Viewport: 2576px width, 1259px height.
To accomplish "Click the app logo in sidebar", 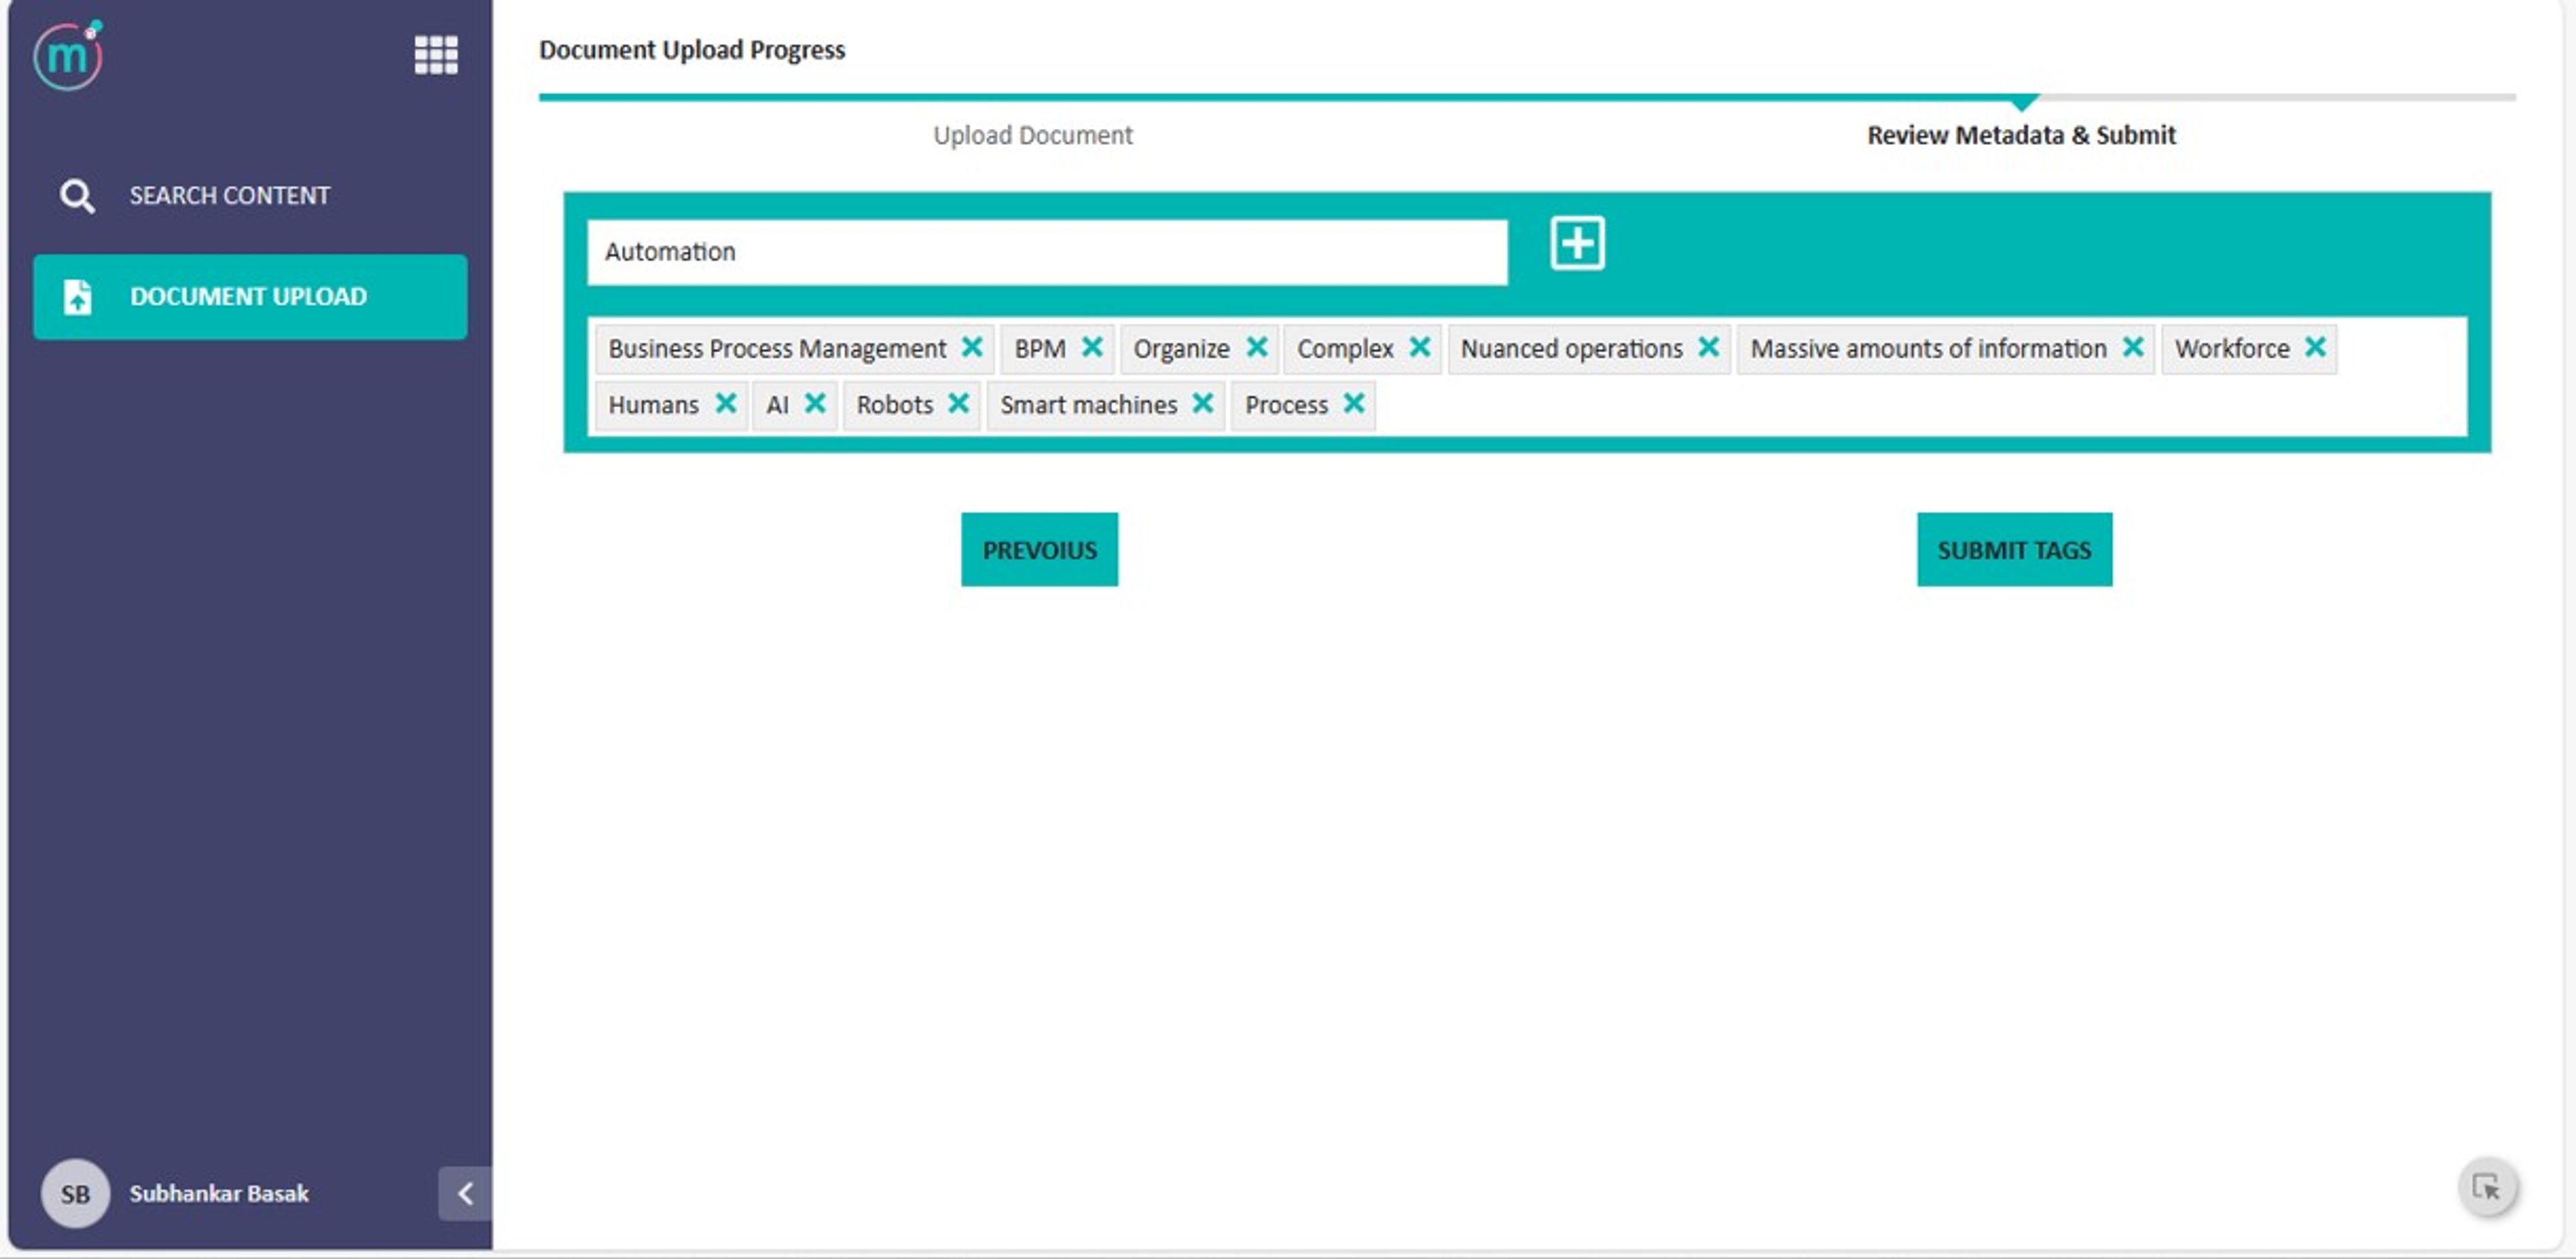I will (68, 55).
